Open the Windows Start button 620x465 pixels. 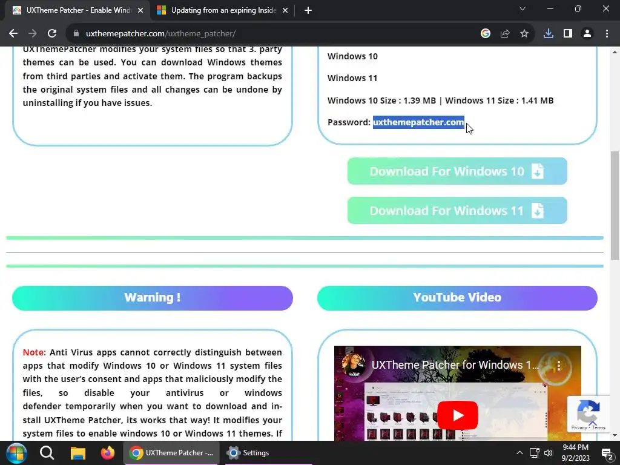[16, 453]
